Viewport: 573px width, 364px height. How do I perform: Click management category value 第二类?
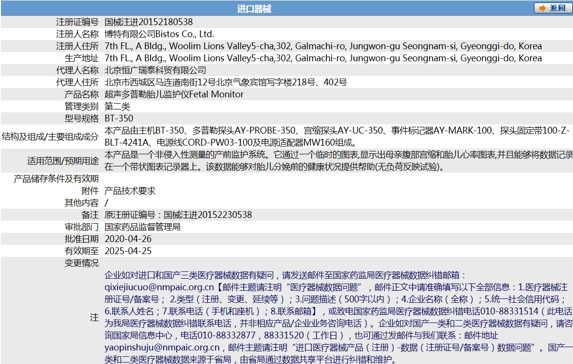point(117,106)
